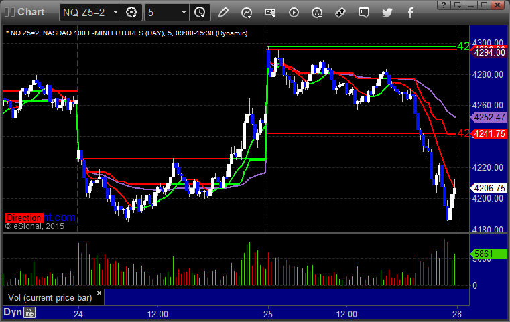Toggle the lock icon beside Dyn
The height and width of the screenshot is (322, 510).
tap(29, 312)
